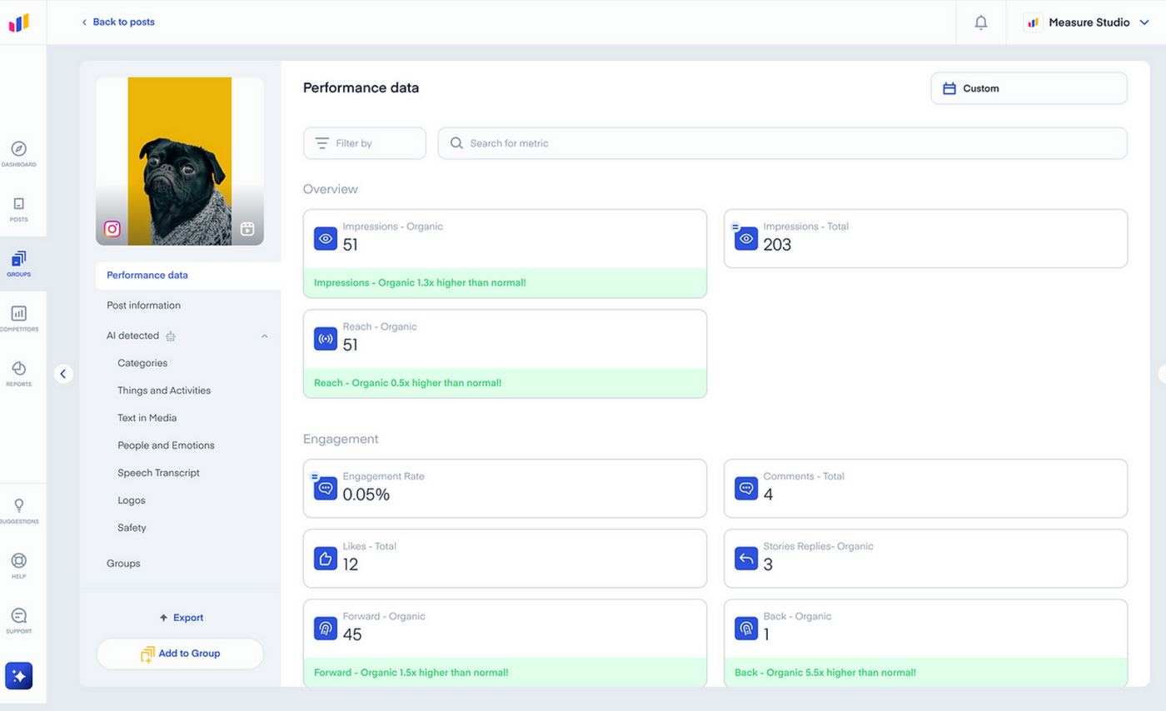Go back to posts
The height and width of the screenshot is (711, 1166).
pyautogui.click(x=117, y=22)
